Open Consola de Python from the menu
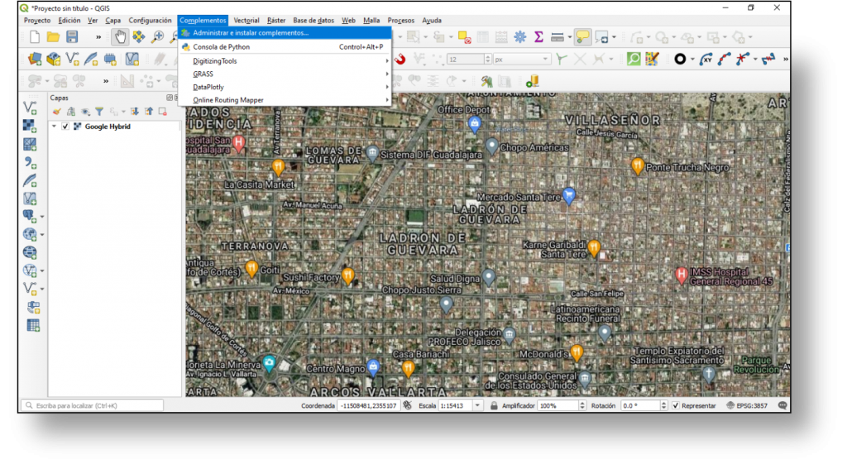This screenshot has height=469, width=847. (x=285, y=47)
